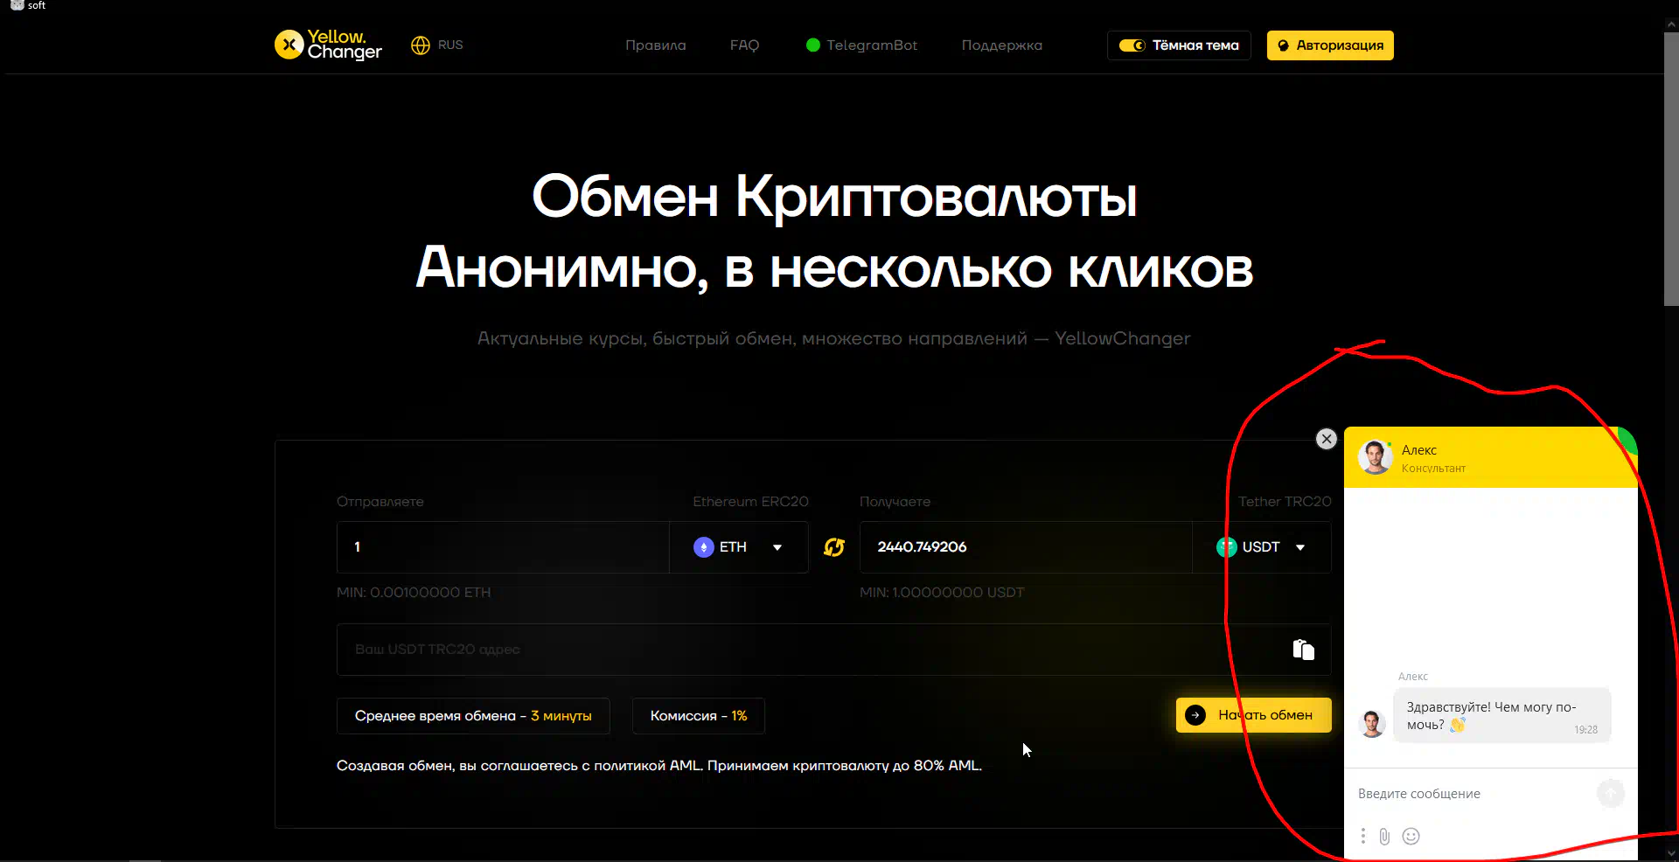Viewport: 1679px width, 862px height.
Task: Click MIN: 0.00100000 ETH text
Action: (414, 593)
